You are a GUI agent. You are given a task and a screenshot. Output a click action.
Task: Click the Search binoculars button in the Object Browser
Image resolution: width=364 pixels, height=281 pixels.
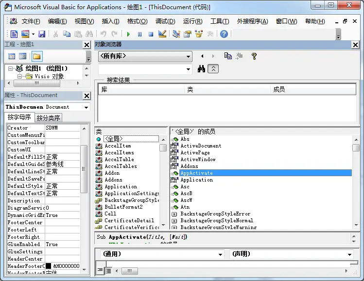201,69
